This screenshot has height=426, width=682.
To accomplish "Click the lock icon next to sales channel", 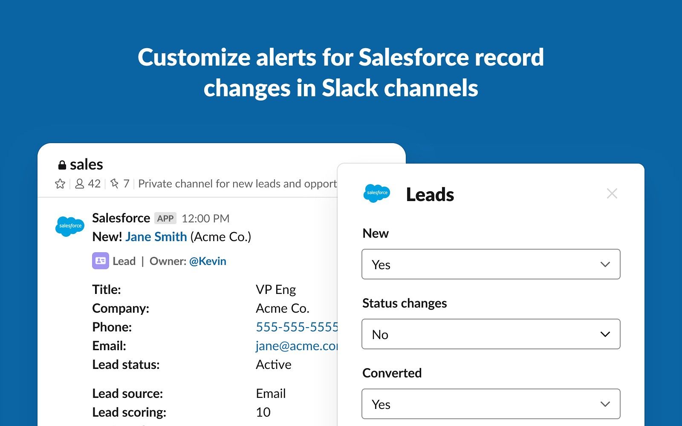I will tap(62, 164).
